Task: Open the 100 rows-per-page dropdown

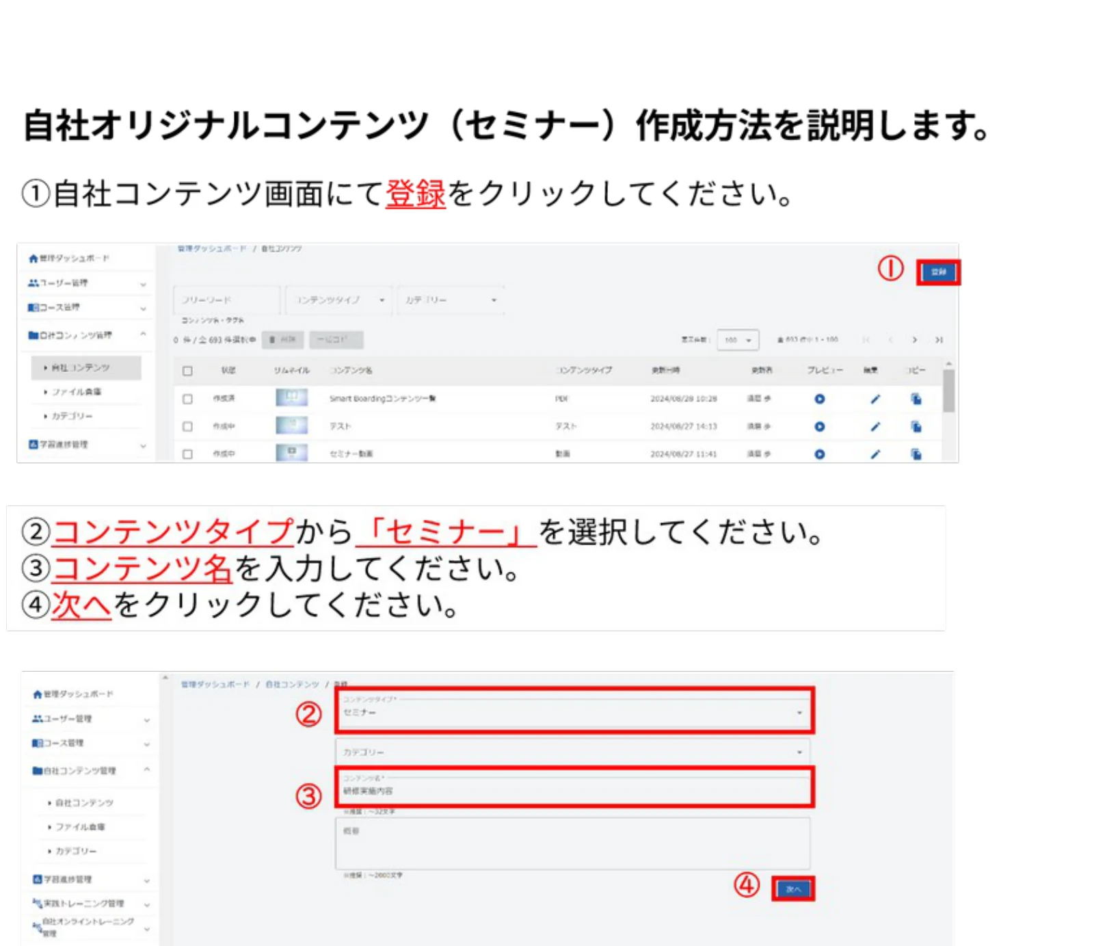Action: pyautogui.click(x=738, y=340)
